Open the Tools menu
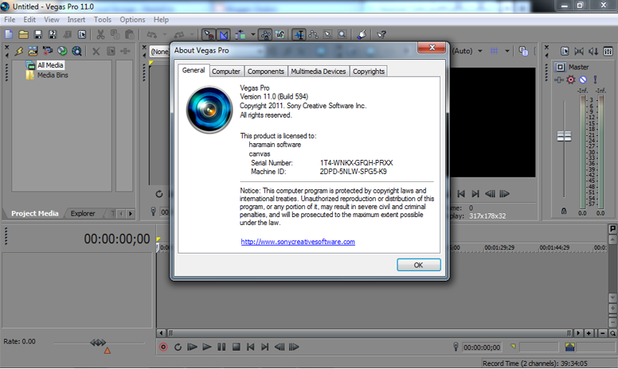Screen dimensions: 618x369 coord(103,20)
